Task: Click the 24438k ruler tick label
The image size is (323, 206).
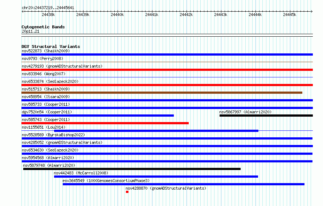Action: [x=48, y=15]
